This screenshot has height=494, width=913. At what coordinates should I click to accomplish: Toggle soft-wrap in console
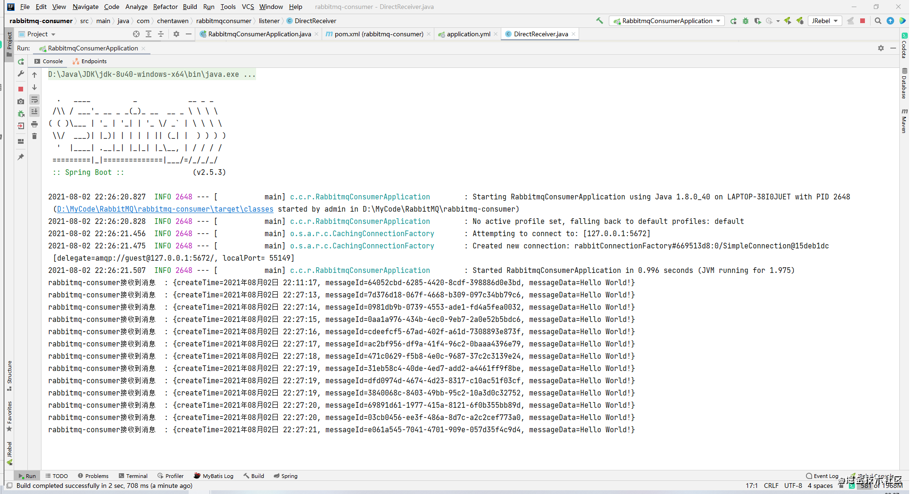pos(34,99)
